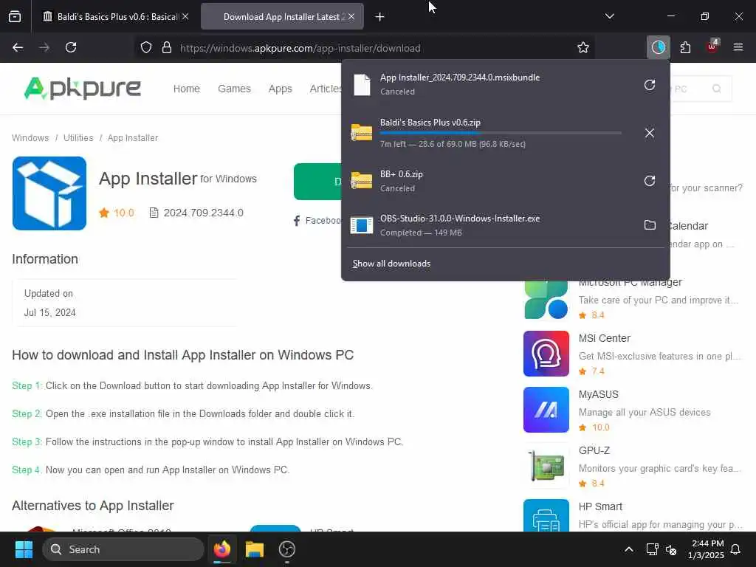Click the taskbar Search box
Viewport: 756px width, 567px height.
click(x=123, y=549)
